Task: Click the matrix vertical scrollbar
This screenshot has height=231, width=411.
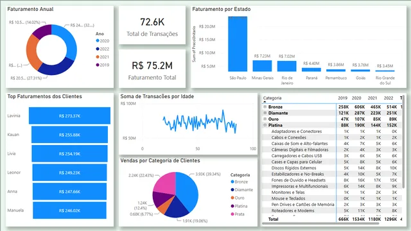Action: pos(403,141)
